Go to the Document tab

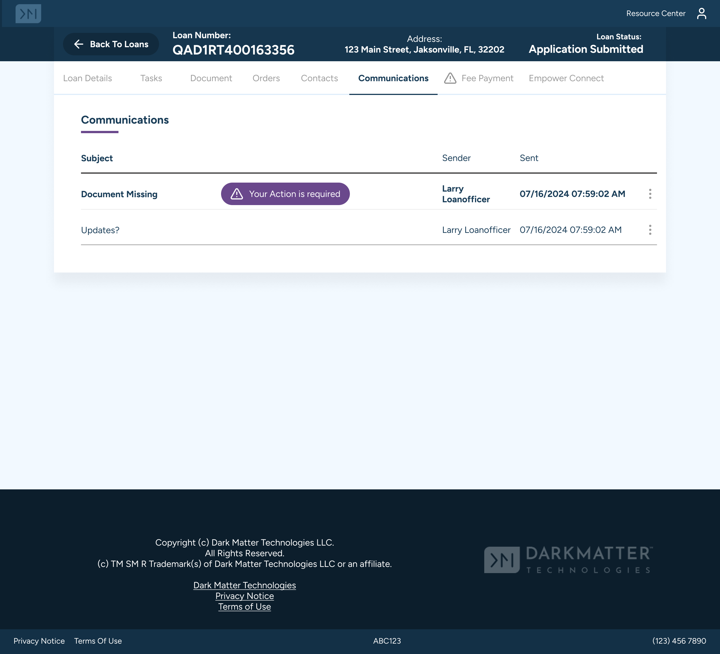click(x=211, y=78)
